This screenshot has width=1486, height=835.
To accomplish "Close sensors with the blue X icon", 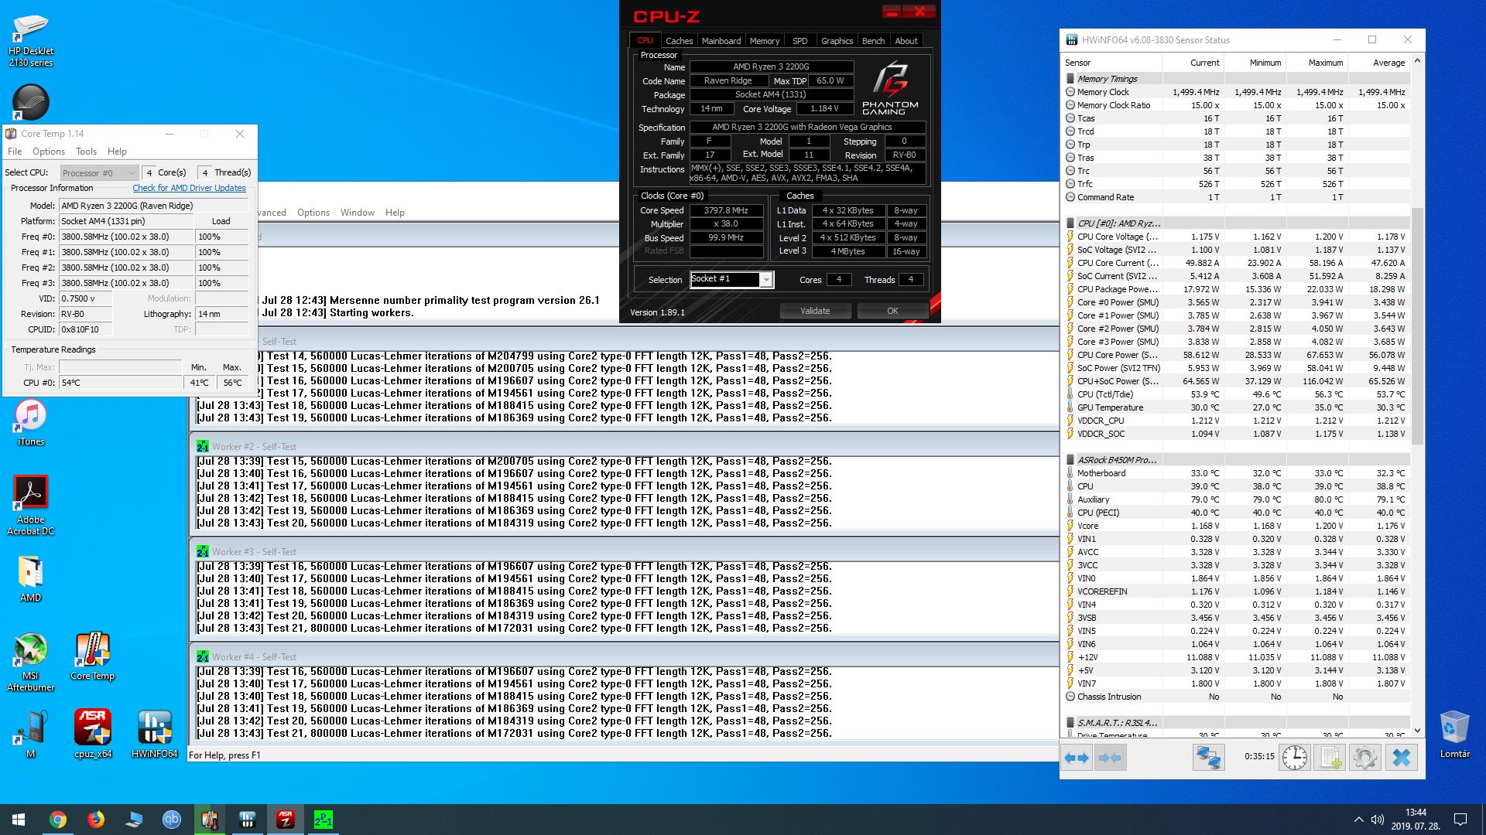I will point(1401,758).
